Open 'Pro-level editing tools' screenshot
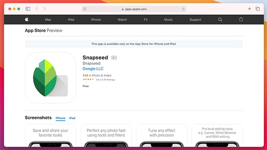This screenshot has width=267, height=150. tap(217, 136)
